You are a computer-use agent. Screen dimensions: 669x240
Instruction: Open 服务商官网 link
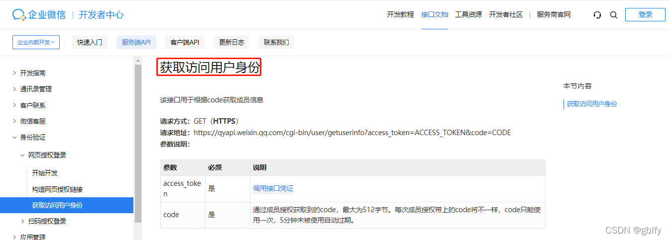point(554,14)
